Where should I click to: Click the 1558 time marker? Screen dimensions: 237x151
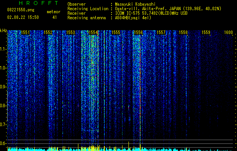pos(183,32)
